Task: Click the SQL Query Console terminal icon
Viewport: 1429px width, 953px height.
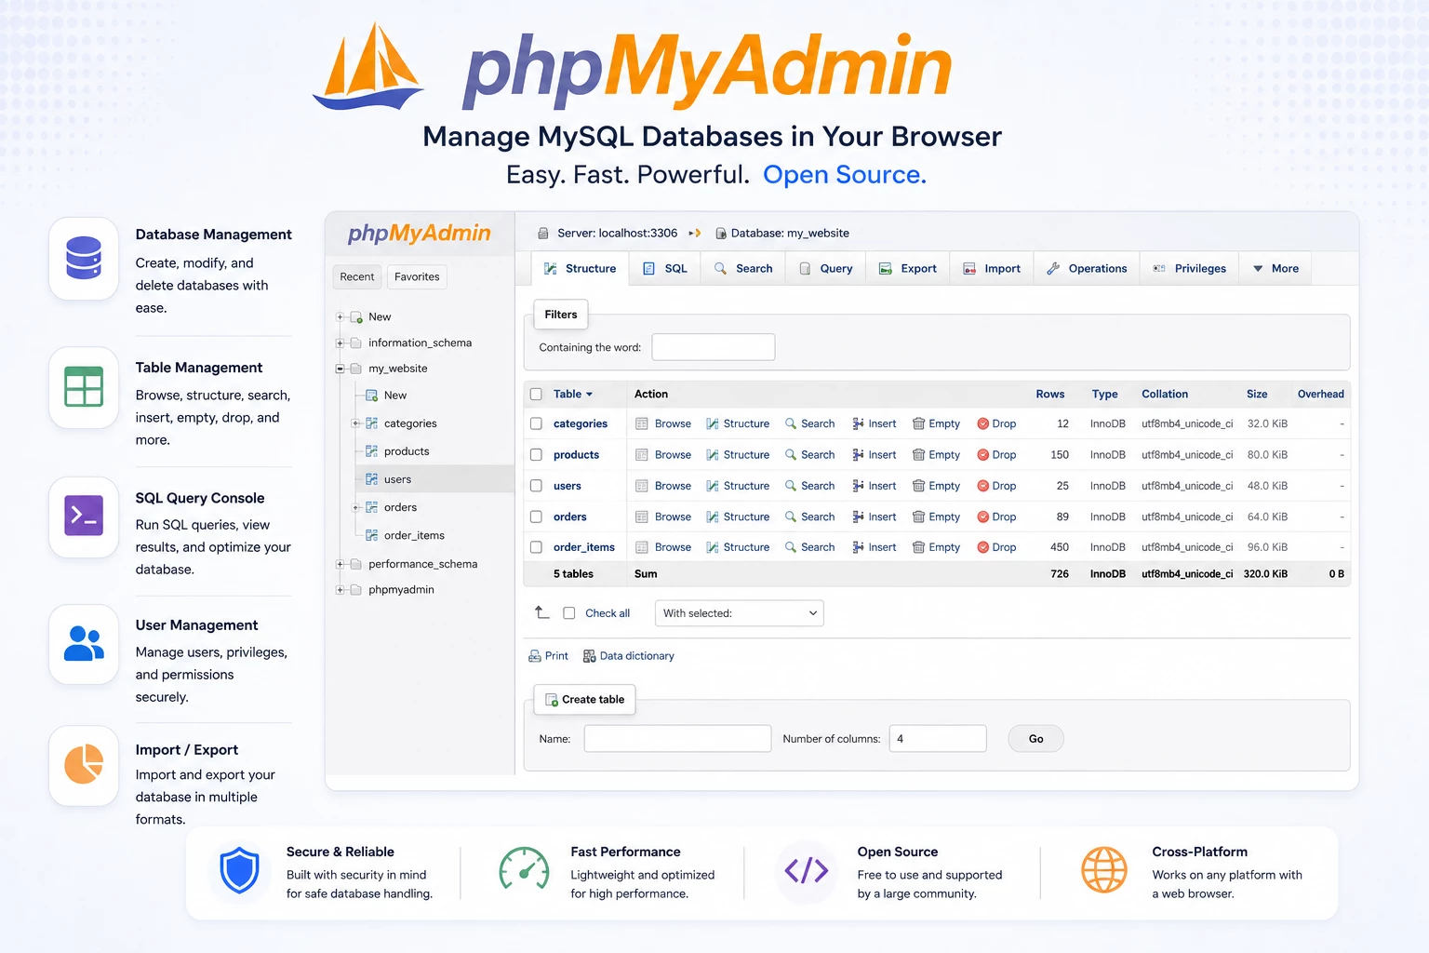Action: 84,516
